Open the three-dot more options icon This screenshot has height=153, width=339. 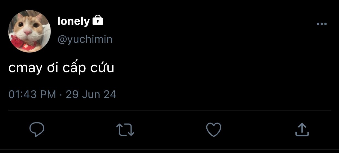coord(322,24)
